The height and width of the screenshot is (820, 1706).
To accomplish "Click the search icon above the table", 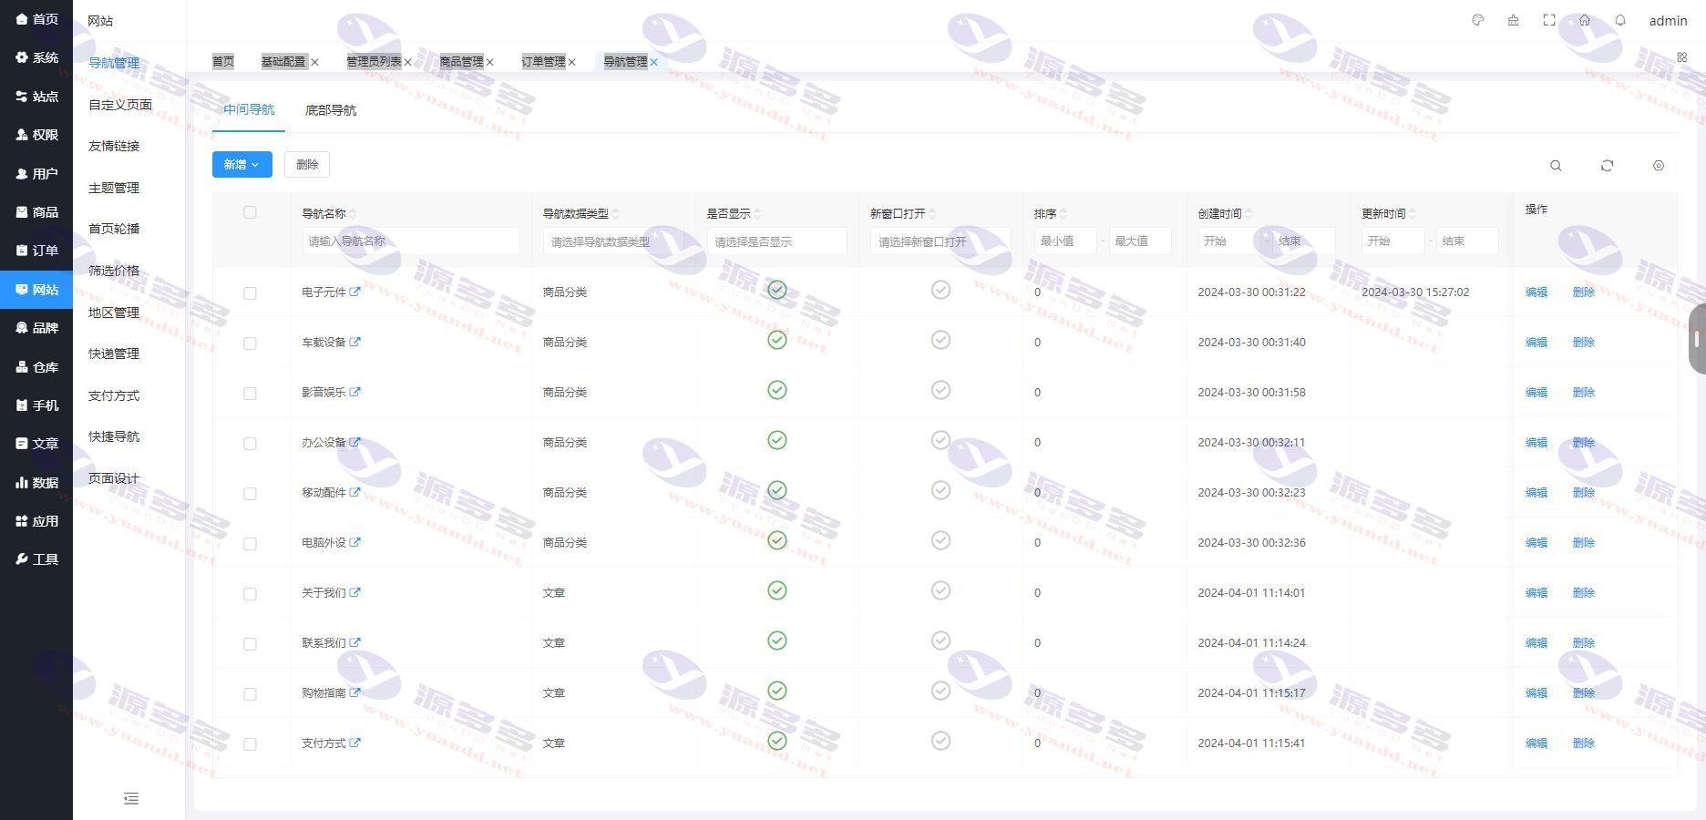I will [x=1556, y=166].
